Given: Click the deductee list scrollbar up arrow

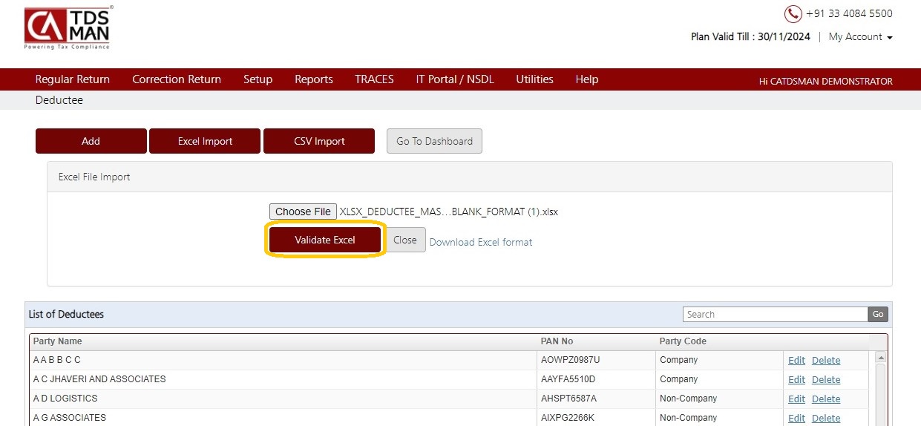Looking at the screenshot, I should 880,357.
